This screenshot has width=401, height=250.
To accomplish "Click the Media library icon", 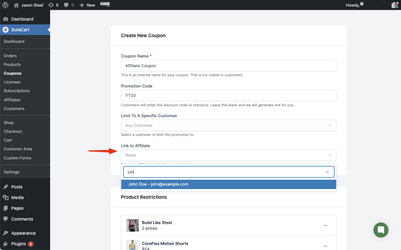I will [x=5, y=197].
